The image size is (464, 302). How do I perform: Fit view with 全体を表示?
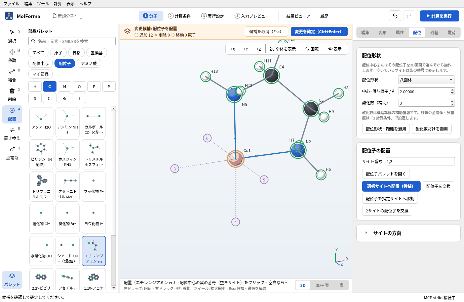click(283, 49)
